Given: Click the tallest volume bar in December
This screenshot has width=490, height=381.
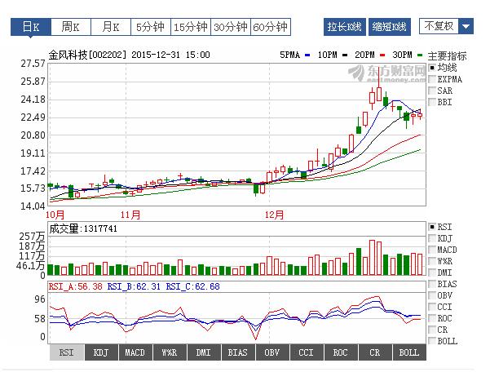Looking at the screenshot, I should pyautogui.click(x=372, y=258).
